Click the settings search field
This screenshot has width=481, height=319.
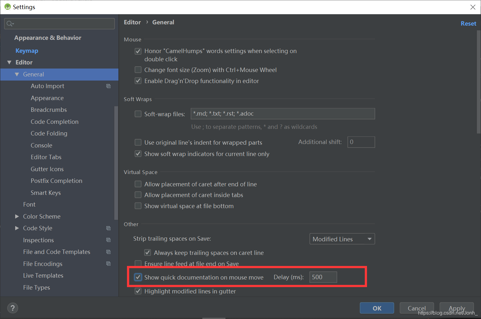(x=60, y=24)
